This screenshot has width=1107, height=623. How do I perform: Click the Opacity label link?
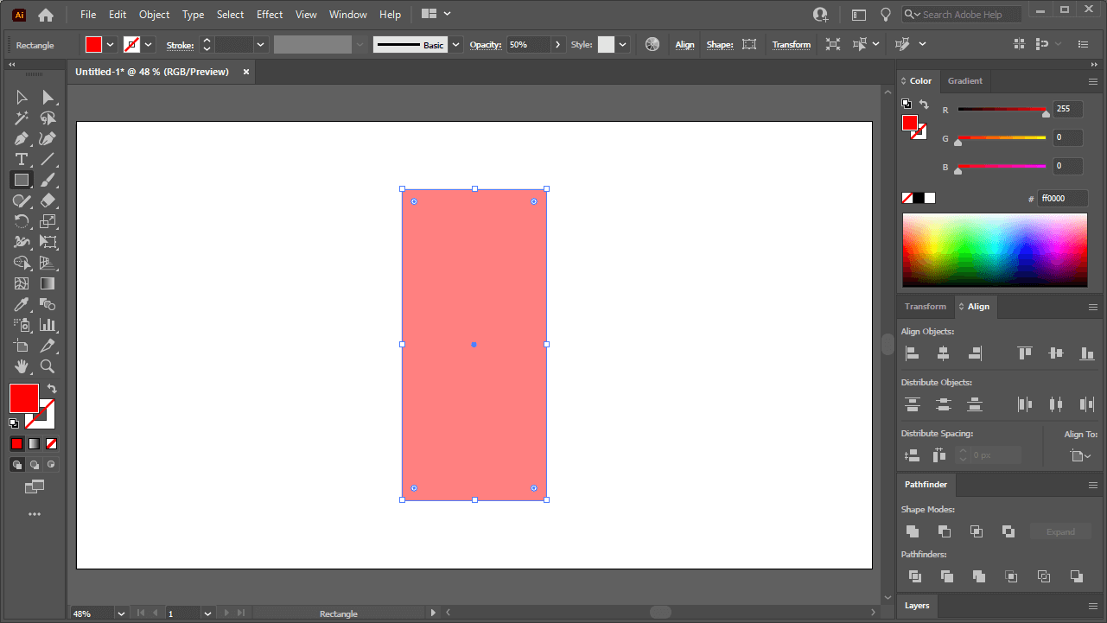coord(486,45)
